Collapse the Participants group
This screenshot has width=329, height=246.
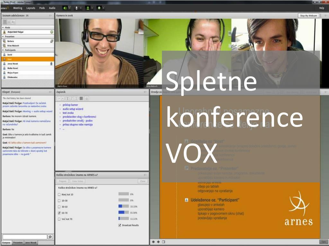click(3, 50)
